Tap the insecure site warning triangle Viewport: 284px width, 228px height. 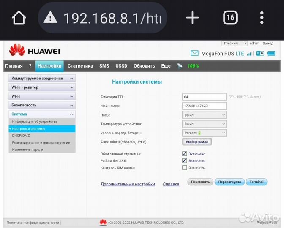tap(50, 17)
